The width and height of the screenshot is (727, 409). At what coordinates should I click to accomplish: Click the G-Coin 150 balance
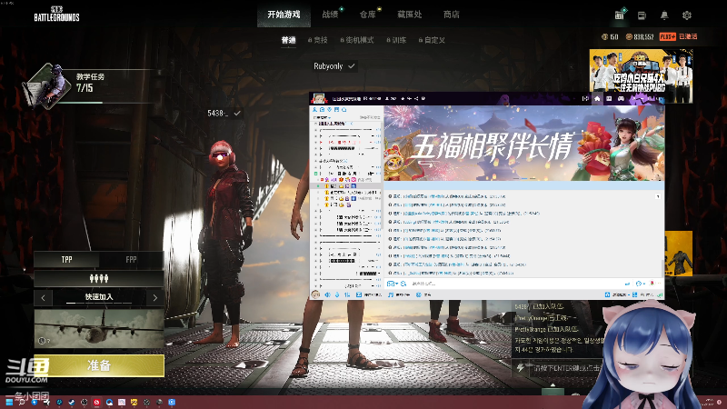[x=610, y=36]
